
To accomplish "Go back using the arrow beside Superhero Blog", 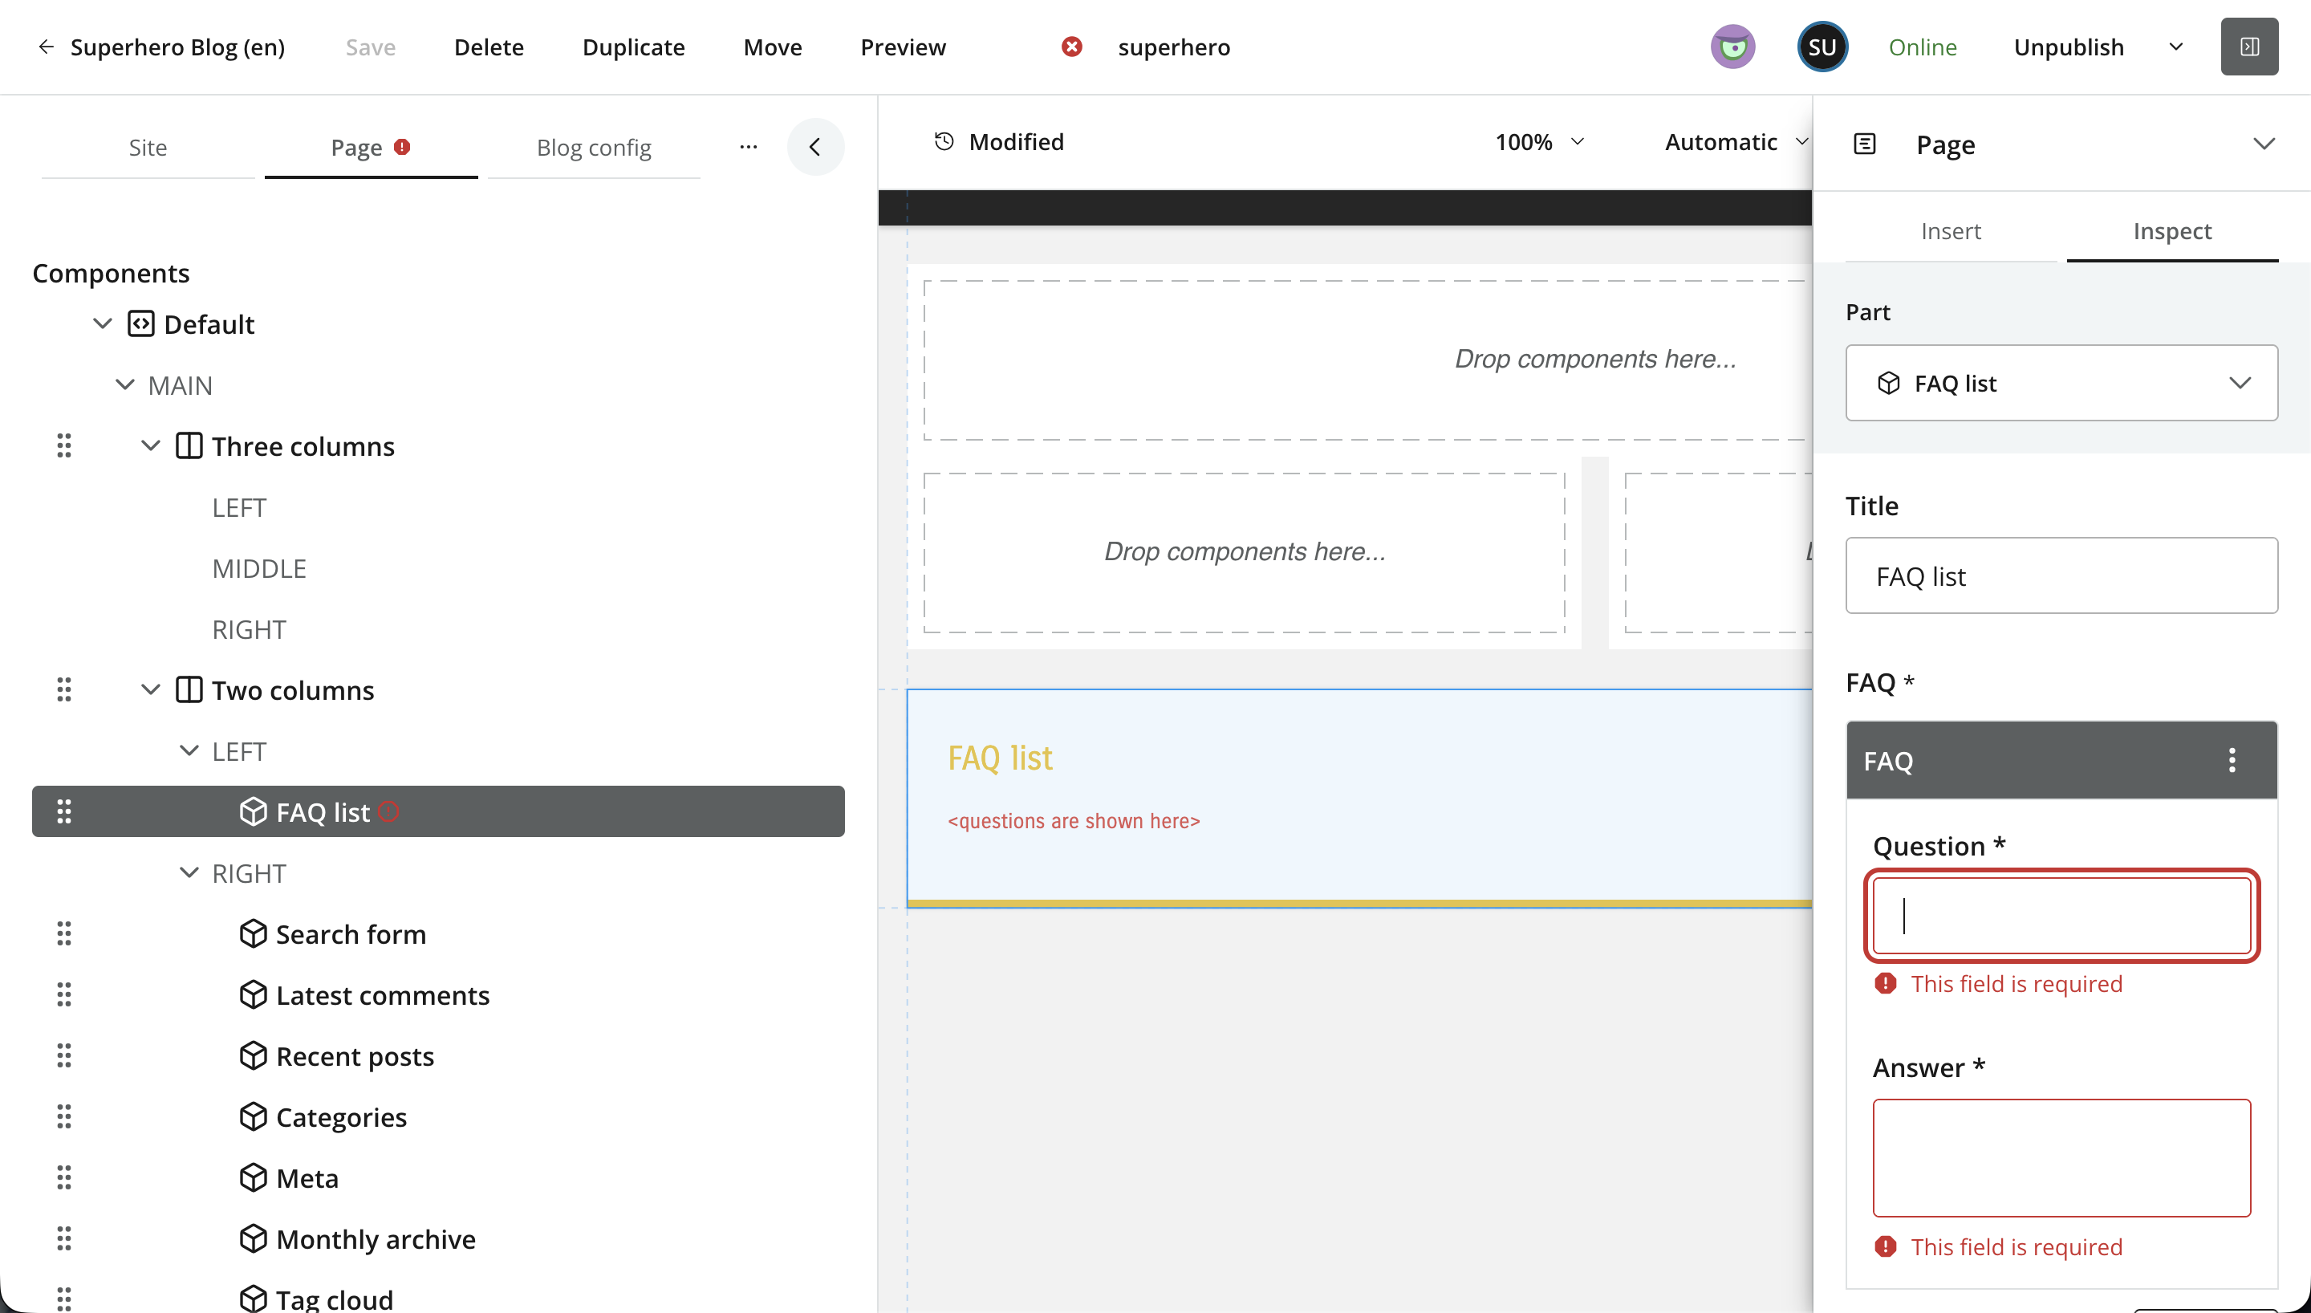I will (46, 47).
